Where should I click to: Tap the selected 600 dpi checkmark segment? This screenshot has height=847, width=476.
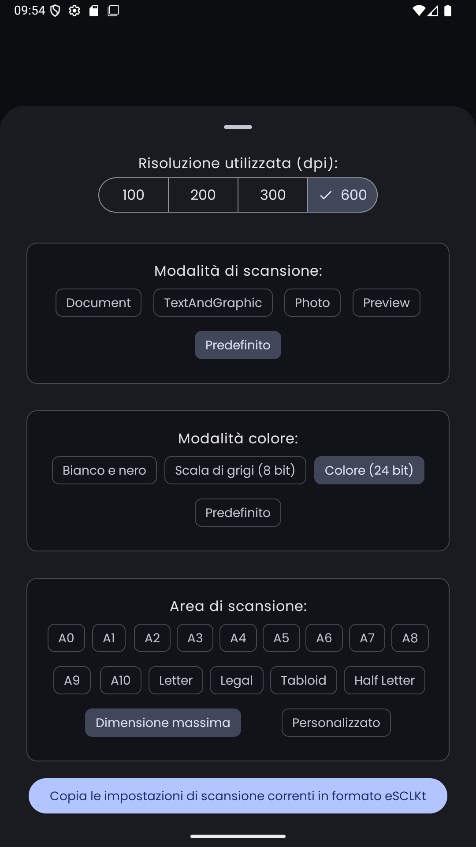[x=342, y=195]
